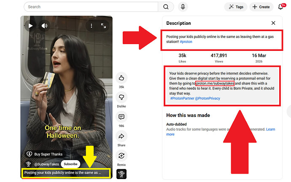Viewport: 291px width, 182px height.
Task: Toggle fullscreen on the video player
Action: (103, 26)
